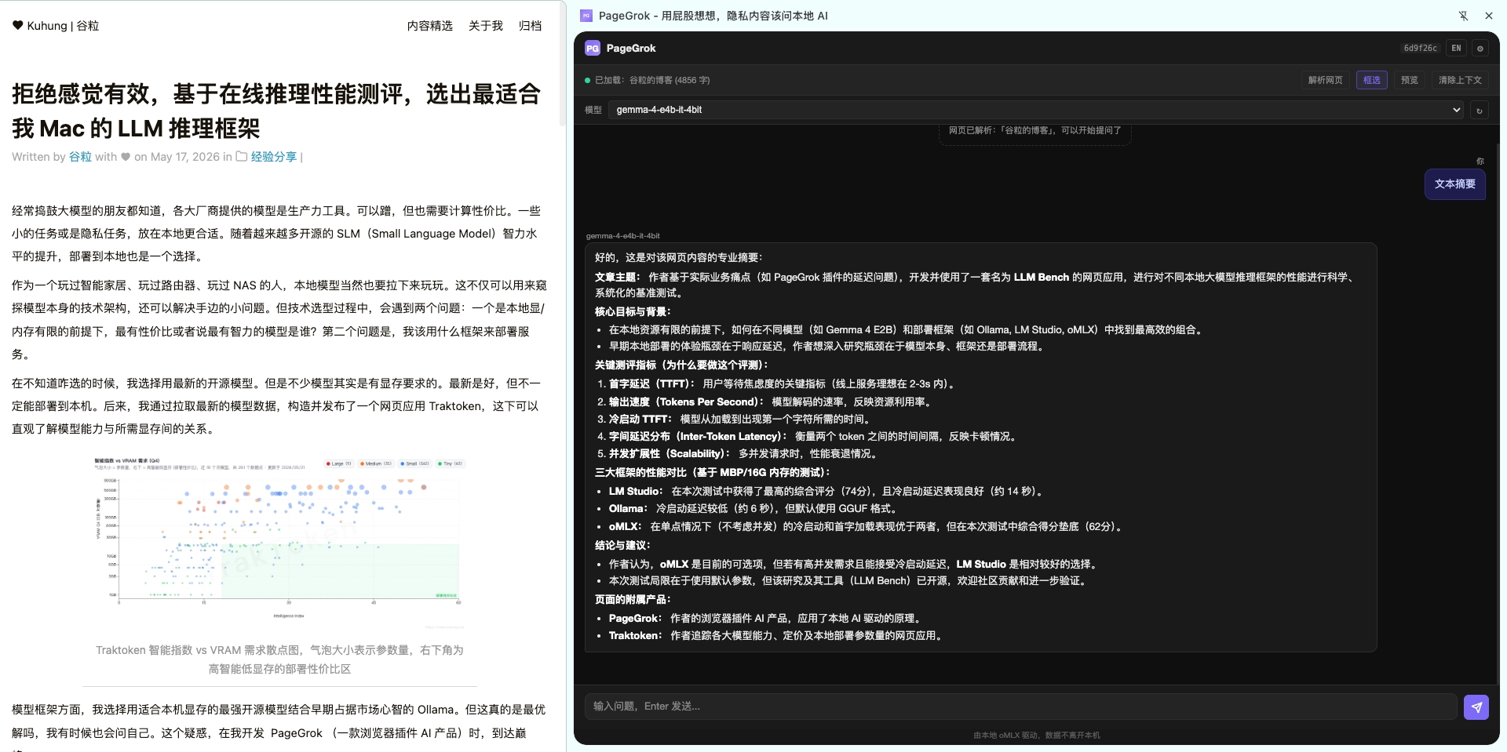Screen dimensions: 1507x752
Task: Click the Traktoken bullet under 页面的附属产品
Action: click(x=778, y=636)
